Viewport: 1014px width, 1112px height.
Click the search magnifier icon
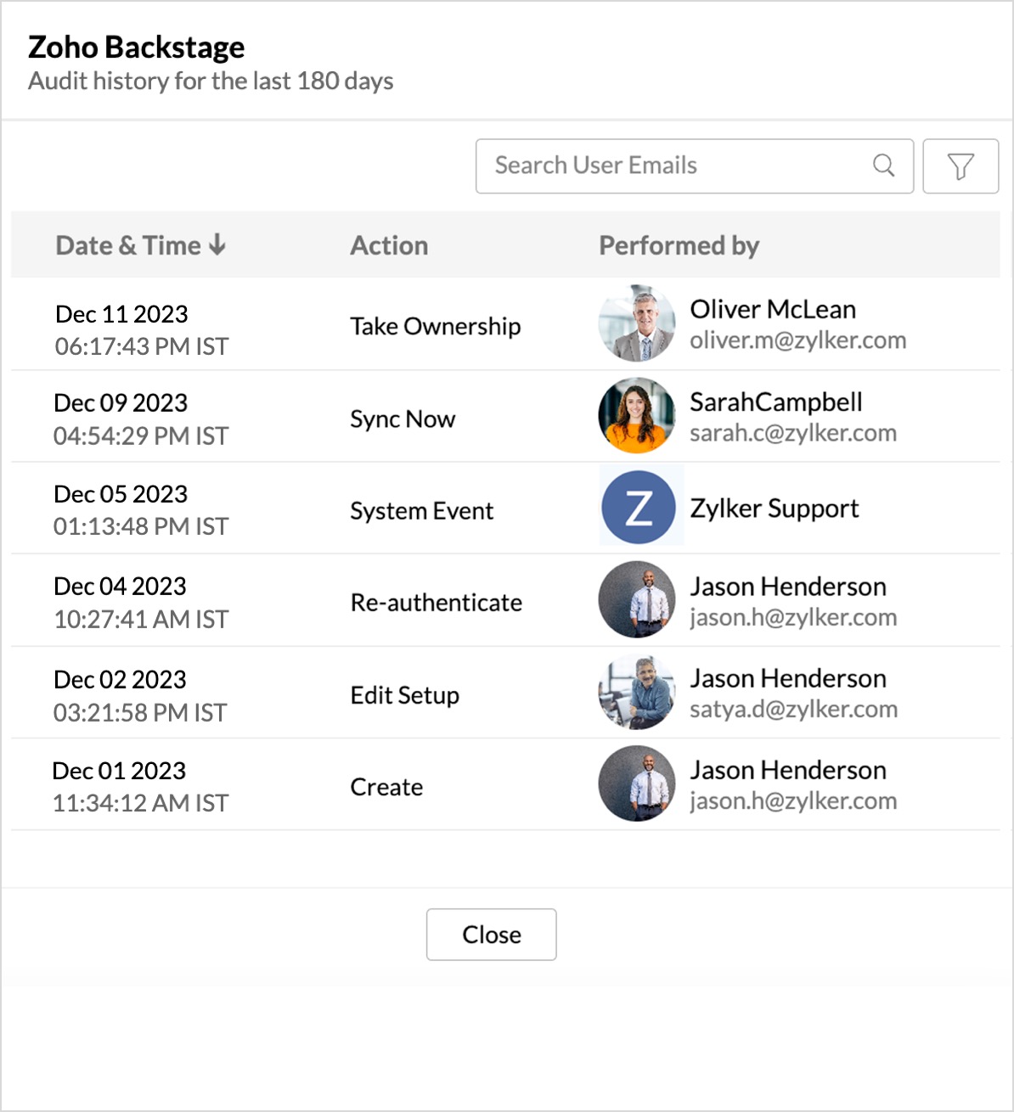point(884,166)
